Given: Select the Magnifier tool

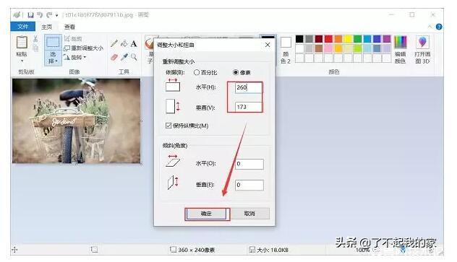Looking at the screenshot, I should 134,57.
